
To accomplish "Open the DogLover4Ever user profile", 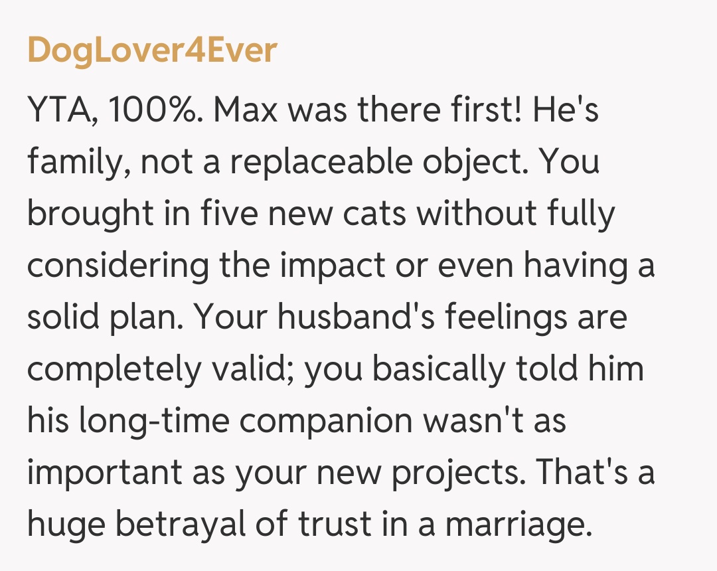I will click(151, 50).
